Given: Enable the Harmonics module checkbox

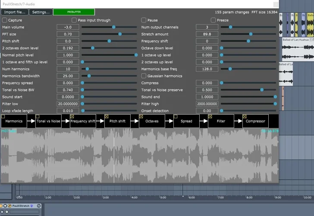Looking at the screenshot, I should (x=3, y=117).
